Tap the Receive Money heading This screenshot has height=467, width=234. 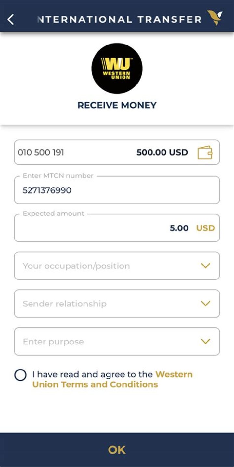[117, 105]
